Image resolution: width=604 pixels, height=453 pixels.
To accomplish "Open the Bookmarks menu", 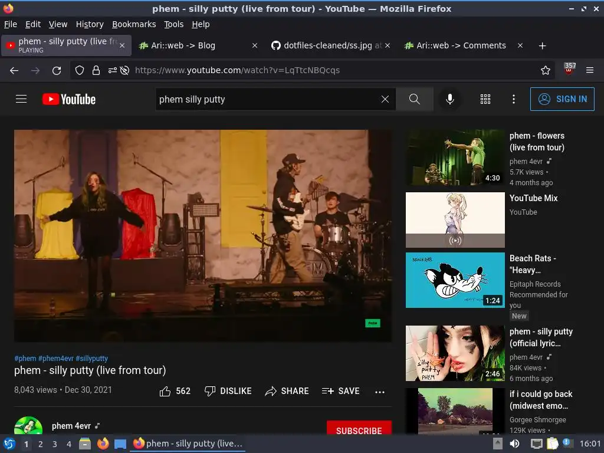I will pos(134,24).
